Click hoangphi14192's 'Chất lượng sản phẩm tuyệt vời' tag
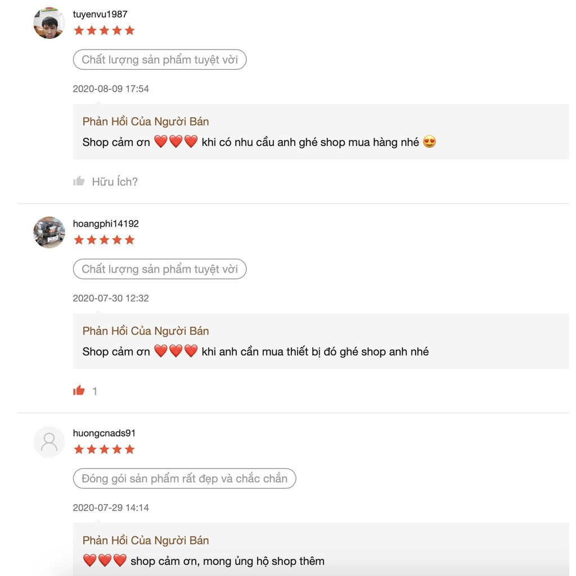Viewport: 576px width, 576px height. pos(160,269)
